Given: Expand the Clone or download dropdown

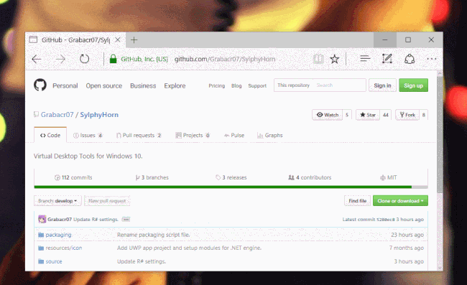Looking at the screenshot, I should click(400, 201).
